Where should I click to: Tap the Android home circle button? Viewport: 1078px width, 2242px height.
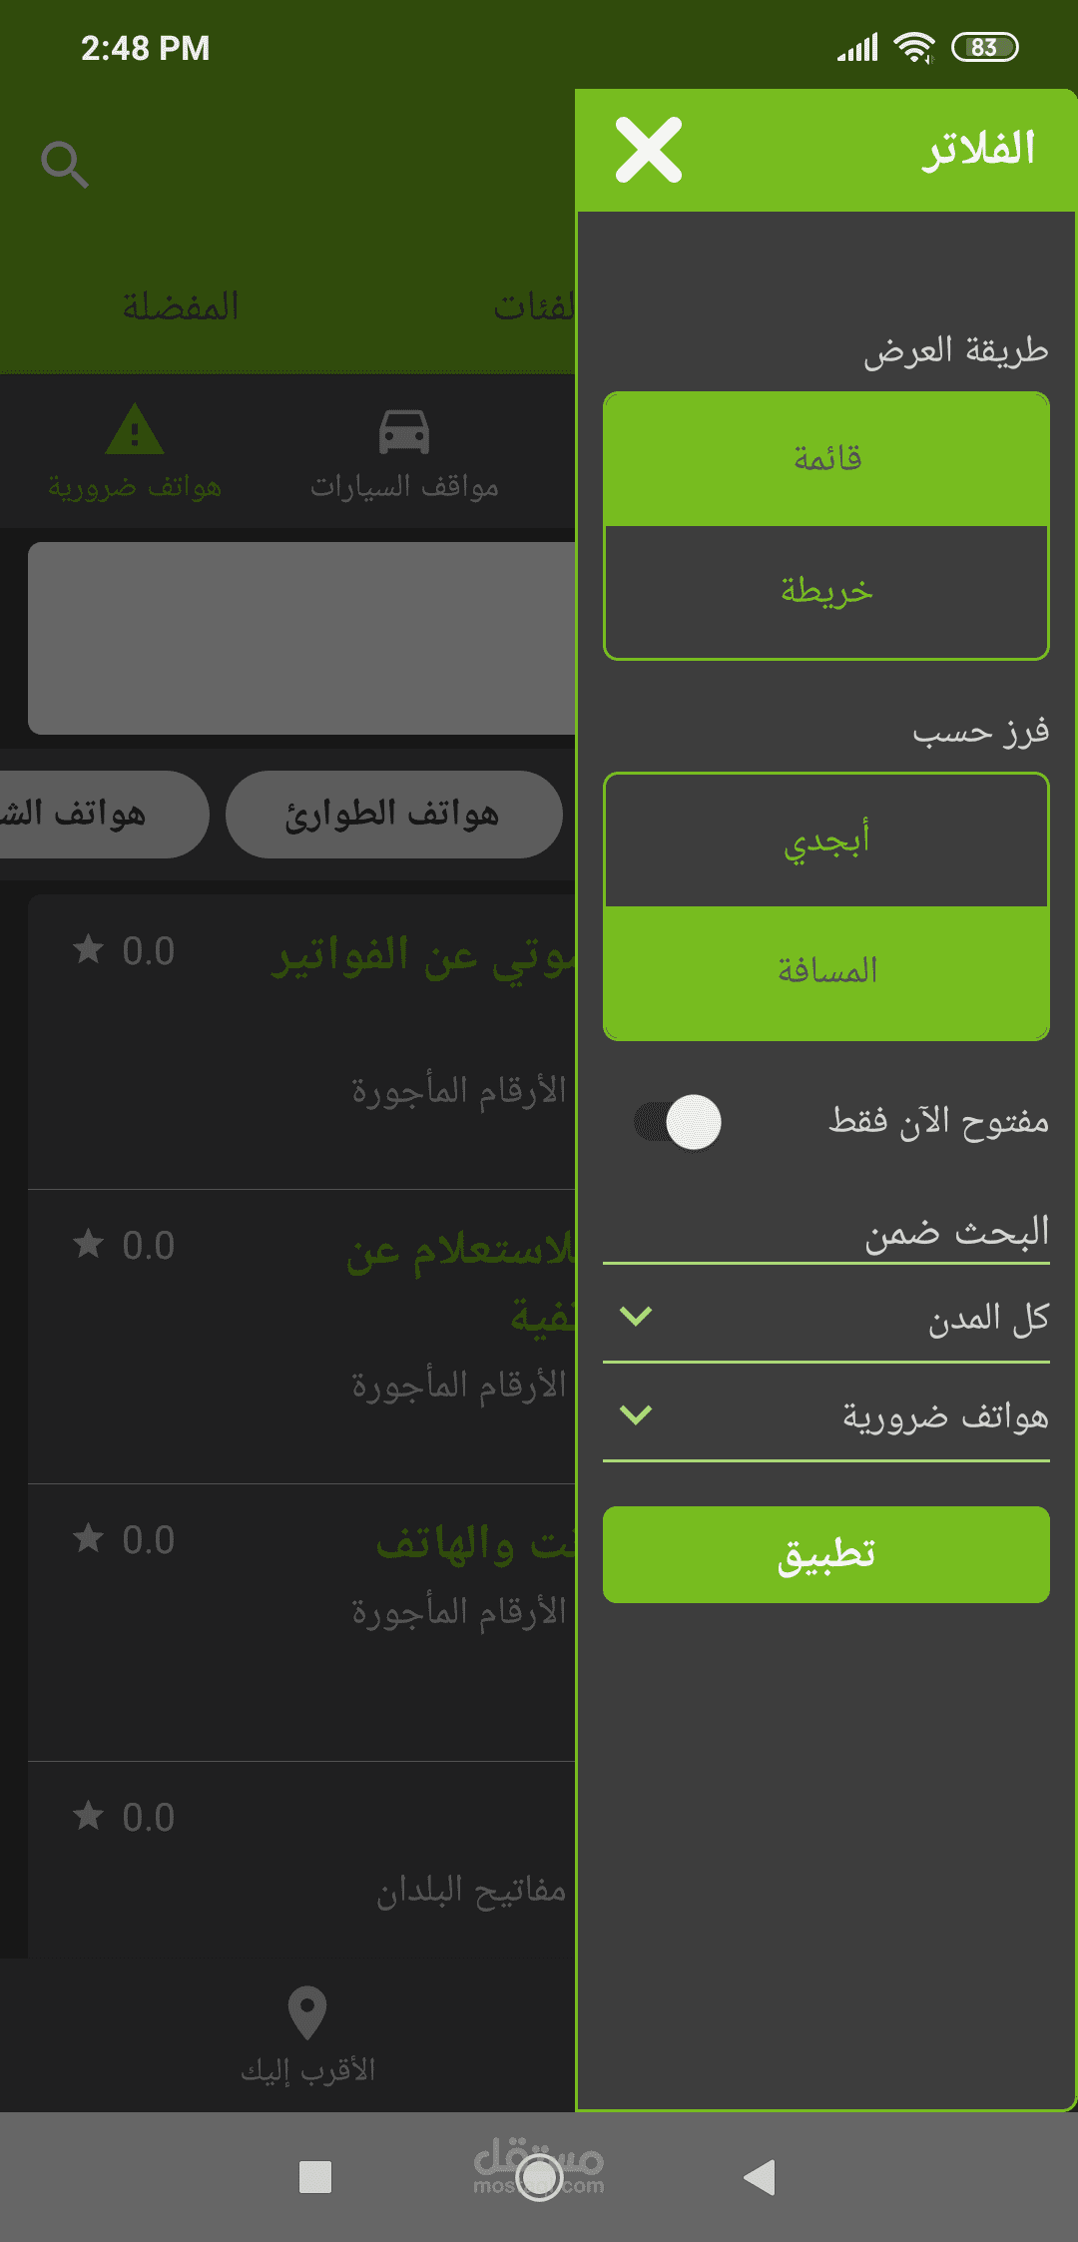[539, 2176]
